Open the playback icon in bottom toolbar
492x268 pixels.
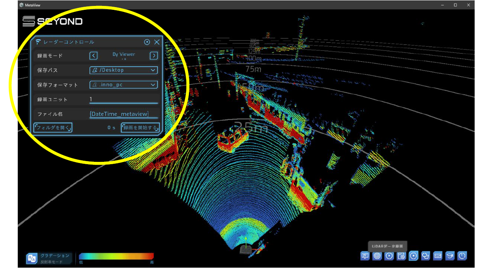tap(389, 256)
